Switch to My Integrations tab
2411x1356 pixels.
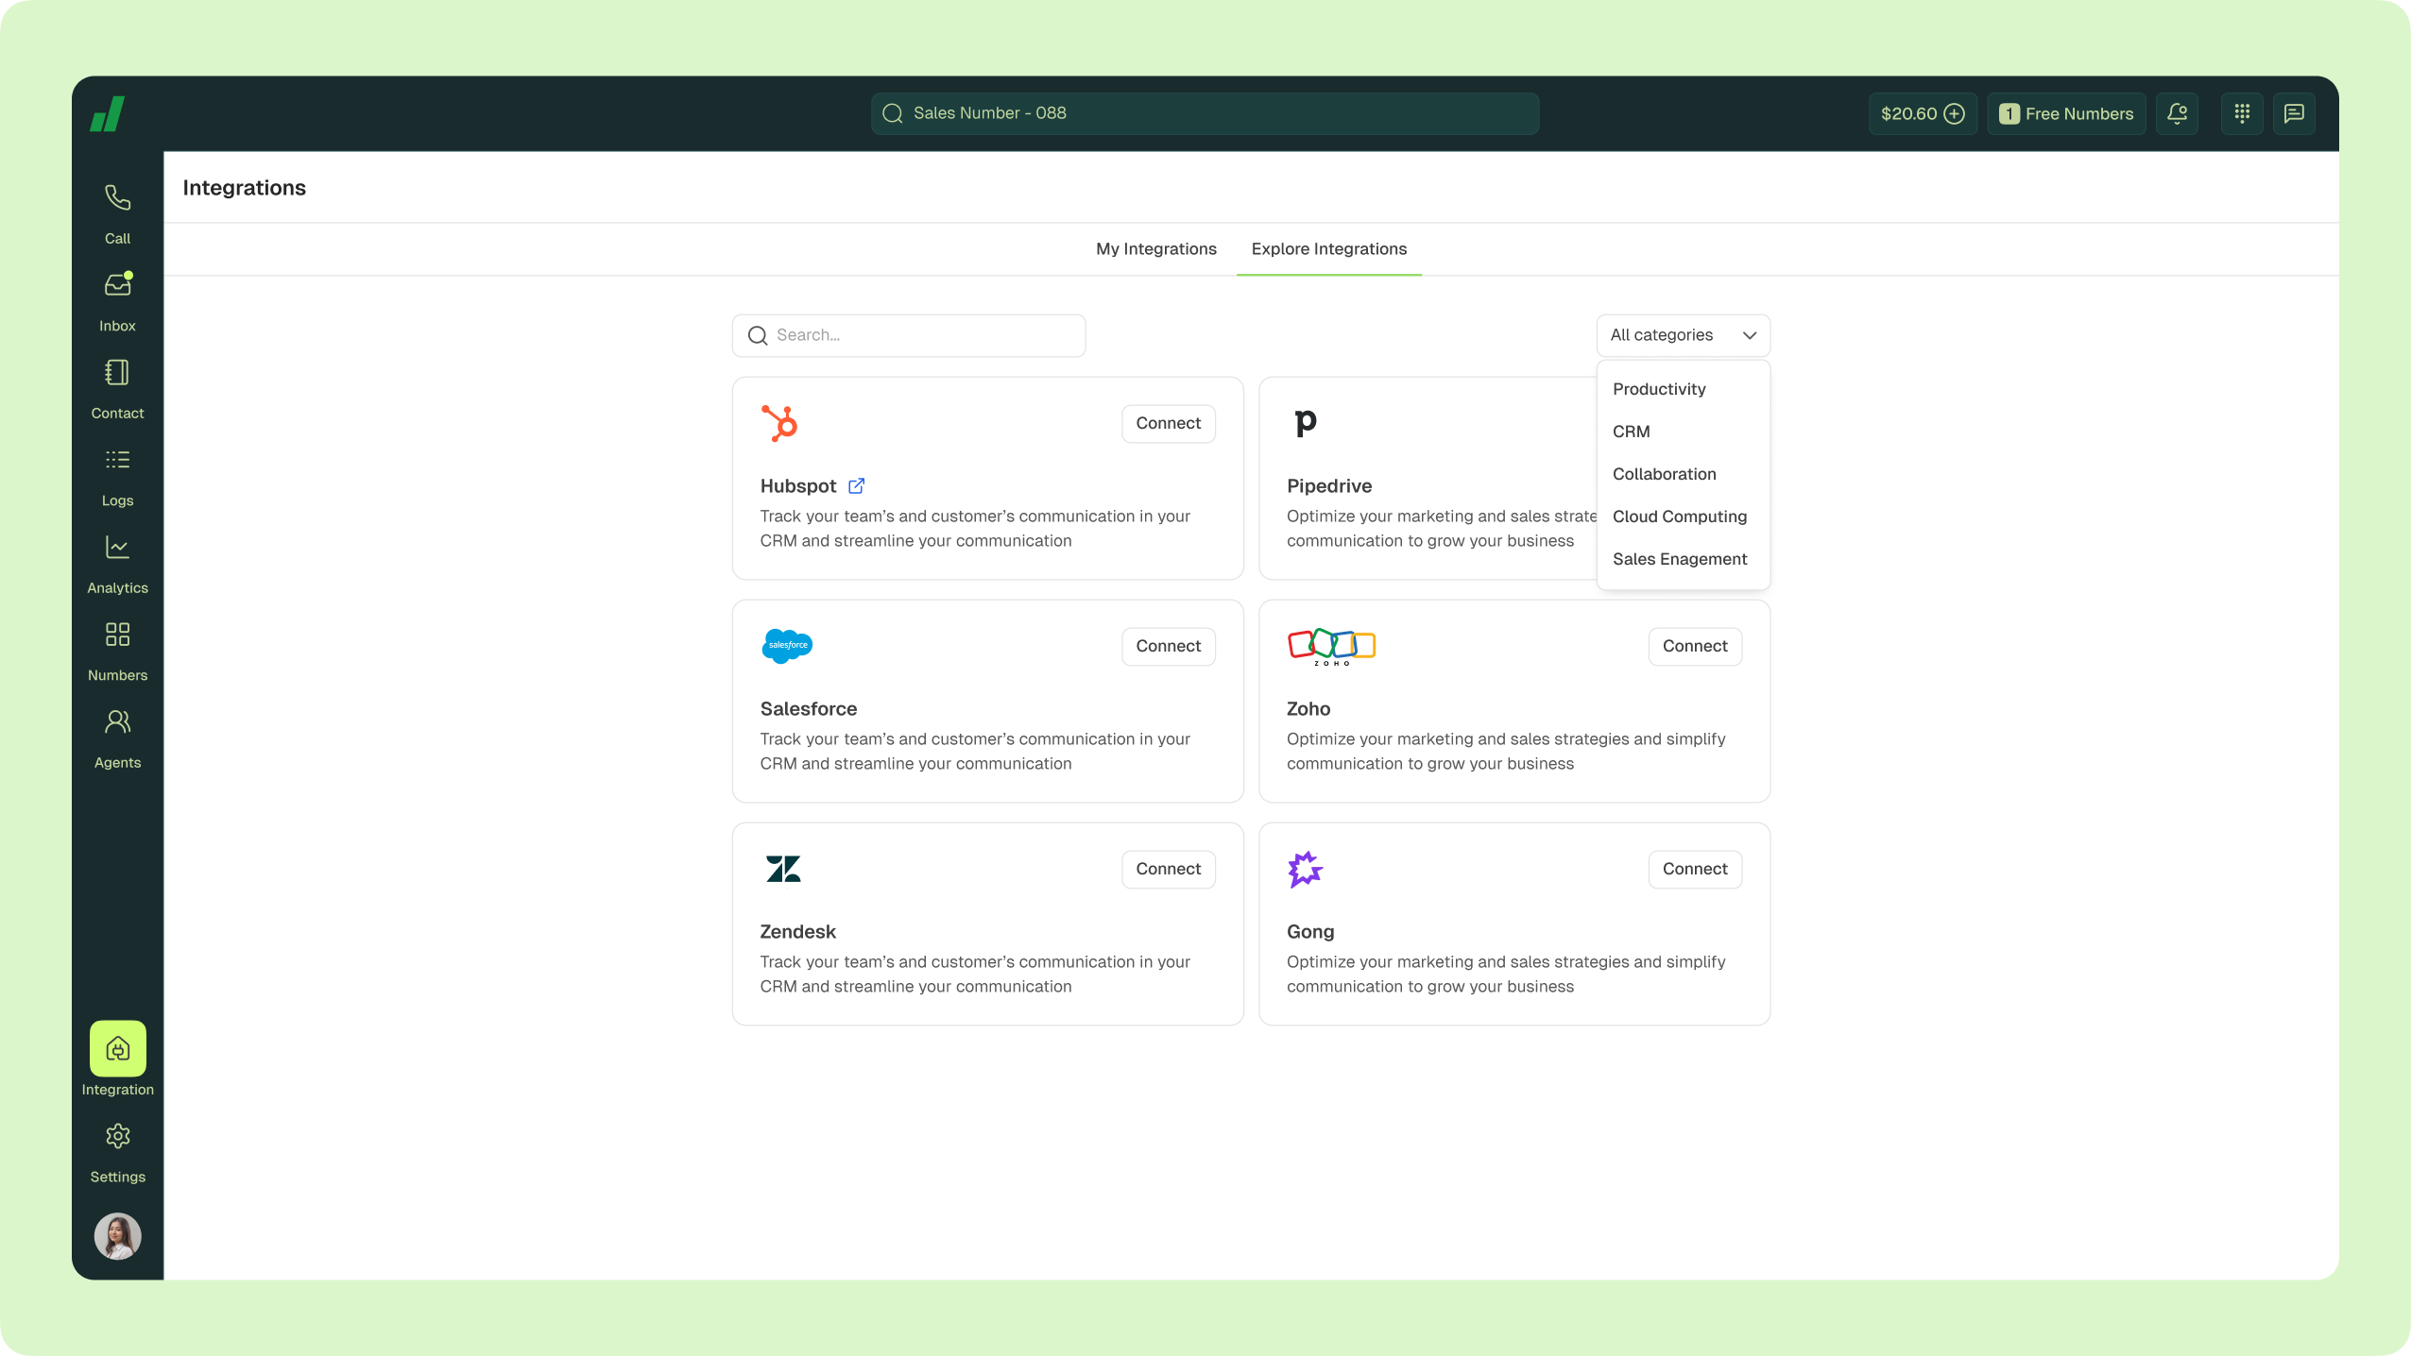coord(1155,249)
